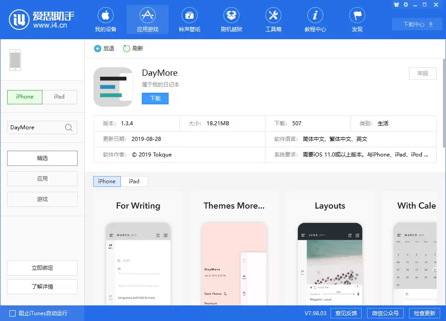Open the With Calendar screenshot

pos(409,249)
